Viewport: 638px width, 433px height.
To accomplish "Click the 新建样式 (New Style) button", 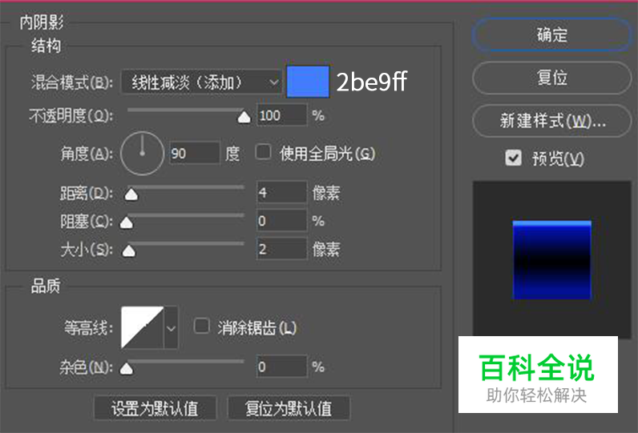I will (551, 121).
